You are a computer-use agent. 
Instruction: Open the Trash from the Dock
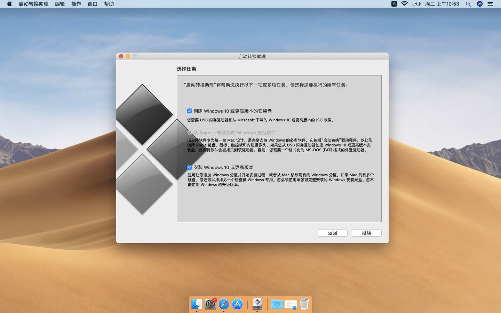click(304, 304)
